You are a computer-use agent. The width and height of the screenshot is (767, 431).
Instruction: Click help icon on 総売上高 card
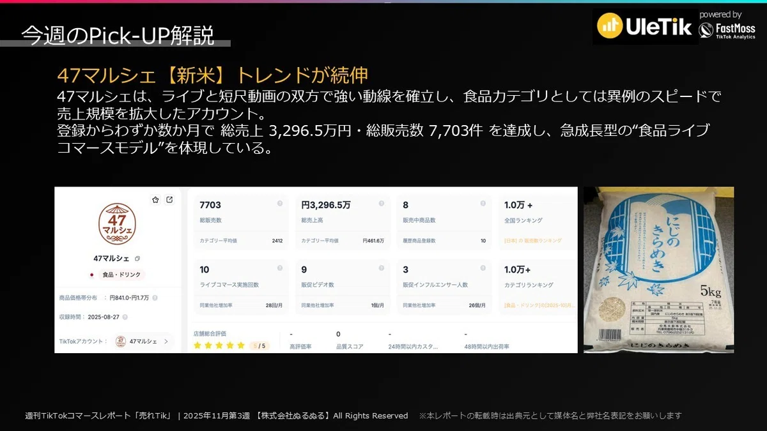382,204
